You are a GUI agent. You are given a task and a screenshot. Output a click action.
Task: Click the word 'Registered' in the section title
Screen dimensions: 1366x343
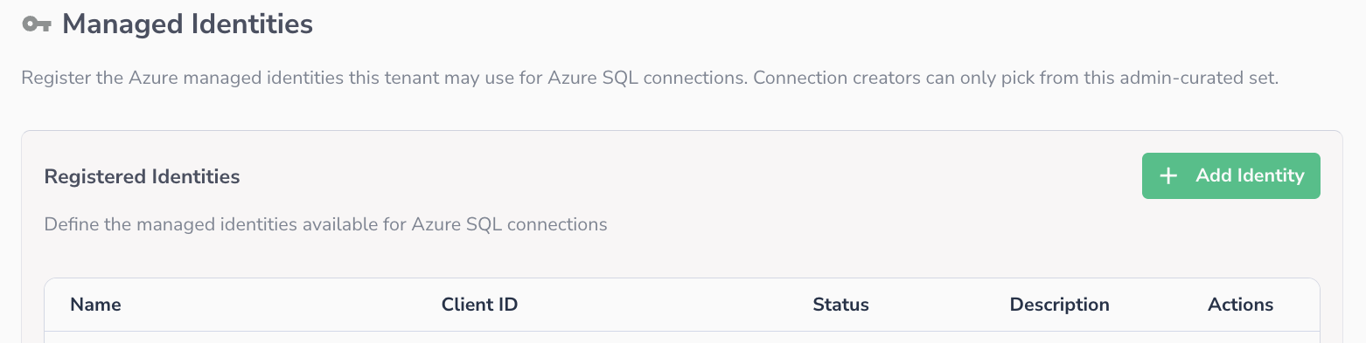click(94, 176)
